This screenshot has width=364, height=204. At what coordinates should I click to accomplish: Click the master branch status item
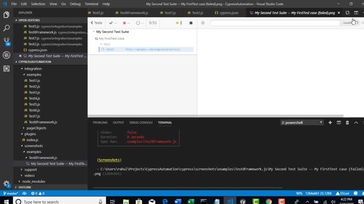pos(11,193)
